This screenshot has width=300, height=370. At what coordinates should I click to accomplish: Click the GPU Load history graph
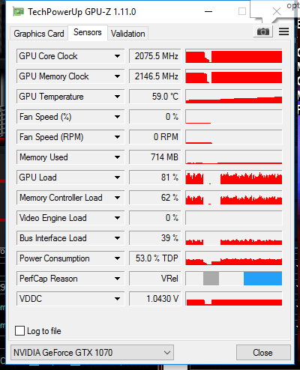pyautogui.click(x=234, y=178)
